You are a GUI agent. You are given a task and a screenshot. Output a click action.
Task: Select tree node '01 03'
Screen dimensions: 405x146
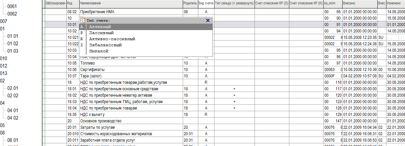(13, 51)
